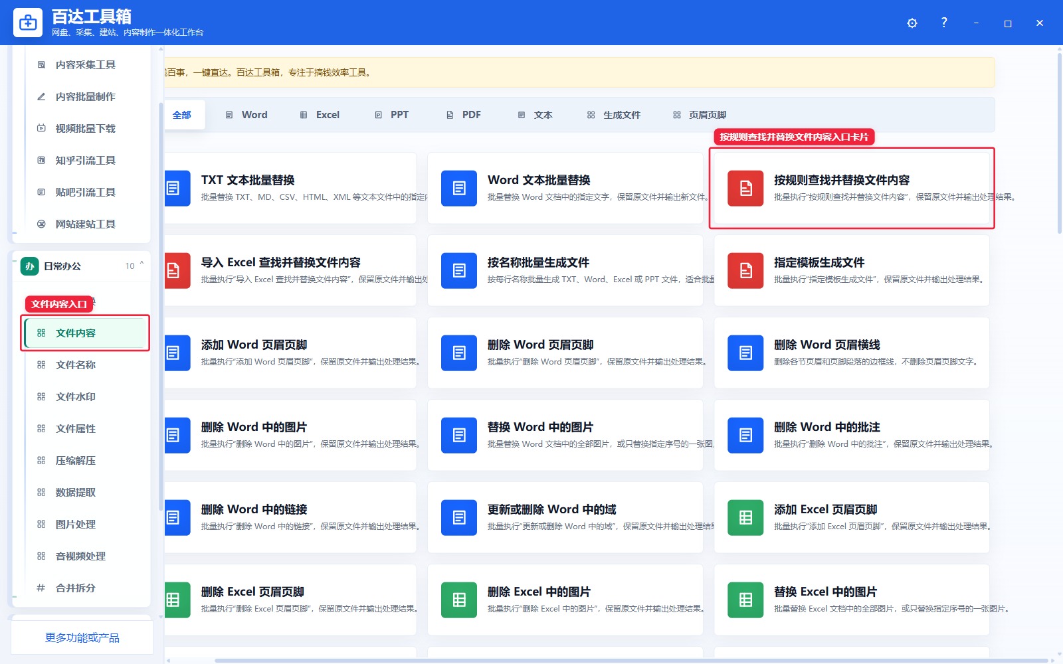Screen dimensions: 1063x664
Task: Click the 替换 Word 中的图片 icon
Action: pyautogui.click(x=459, y=436)
